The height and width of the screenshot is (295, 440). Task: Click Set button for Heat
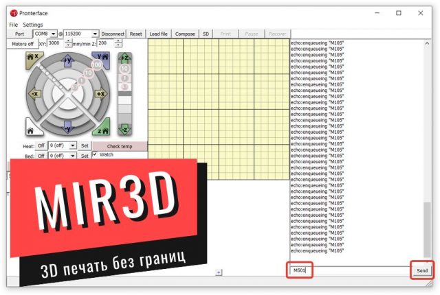pos(85,145)
